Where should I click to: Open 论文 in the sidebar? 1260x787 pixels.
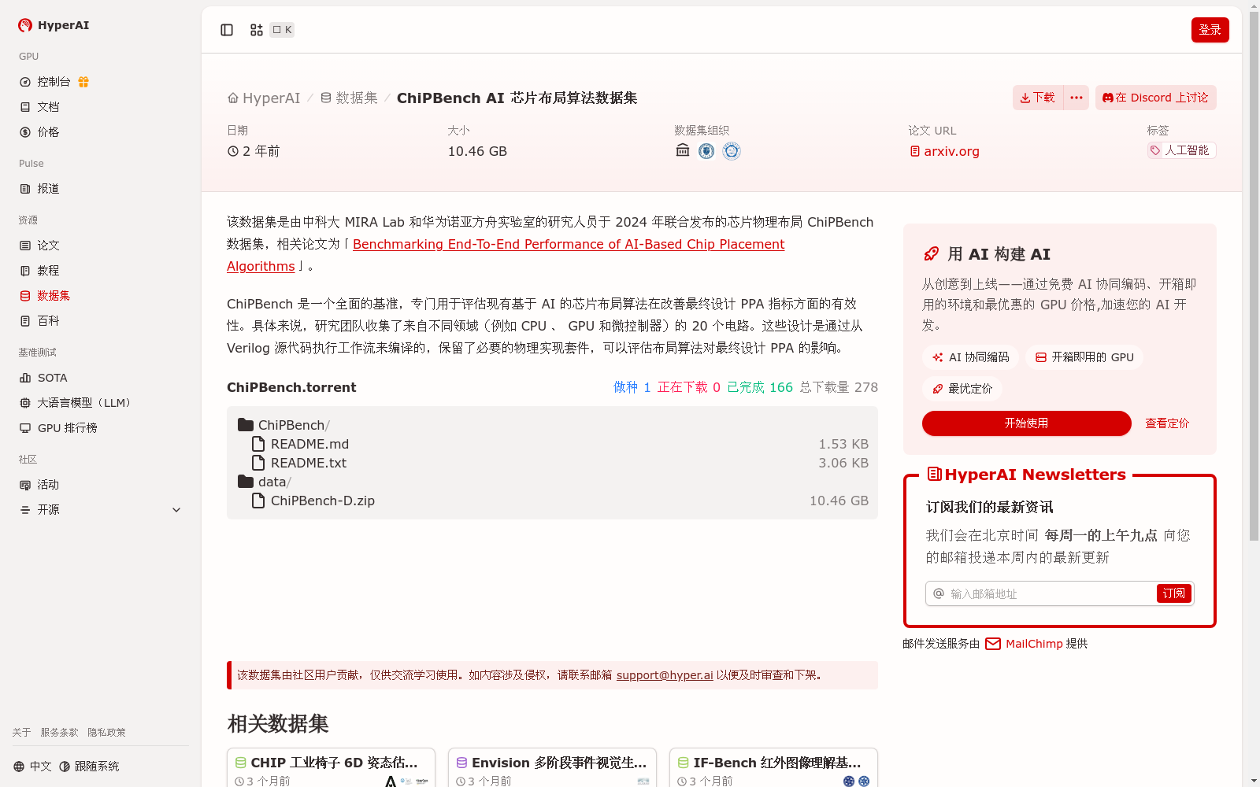click(40, 246)
